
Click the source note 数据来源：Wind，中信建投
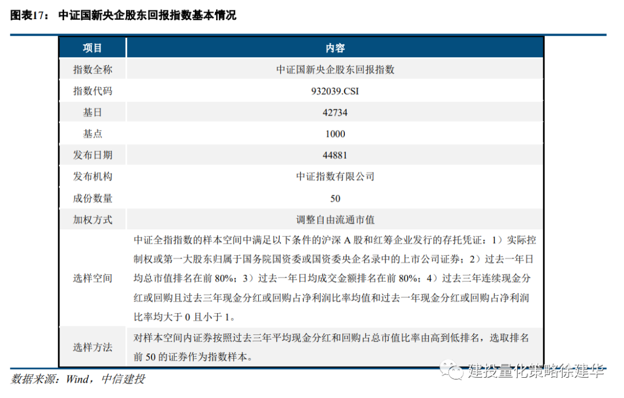click(x=78, y=379)
